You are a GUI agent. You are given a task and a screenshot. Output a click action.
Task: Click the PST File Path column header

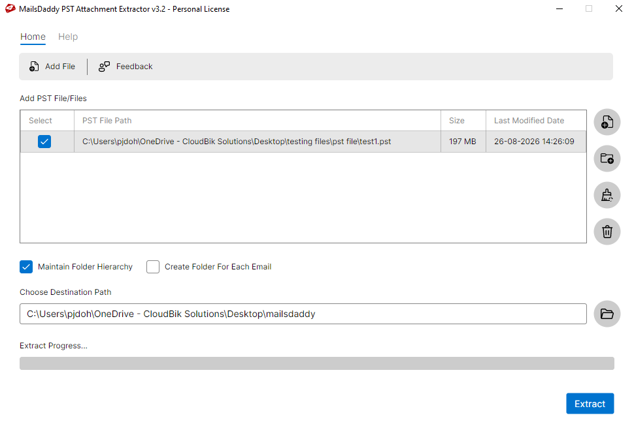point(258,121)
